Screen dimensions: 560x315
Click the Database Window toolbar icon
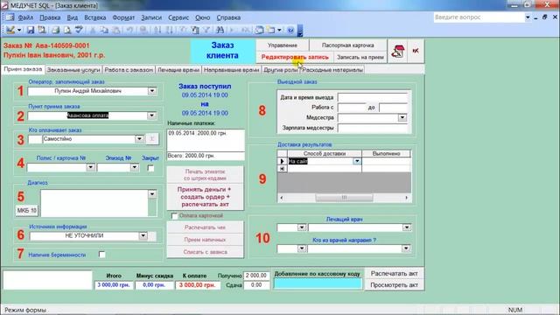point(259,30)
